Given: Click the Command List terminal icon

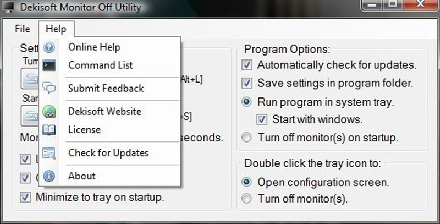Looking at the screenshot, I should 49,65.
